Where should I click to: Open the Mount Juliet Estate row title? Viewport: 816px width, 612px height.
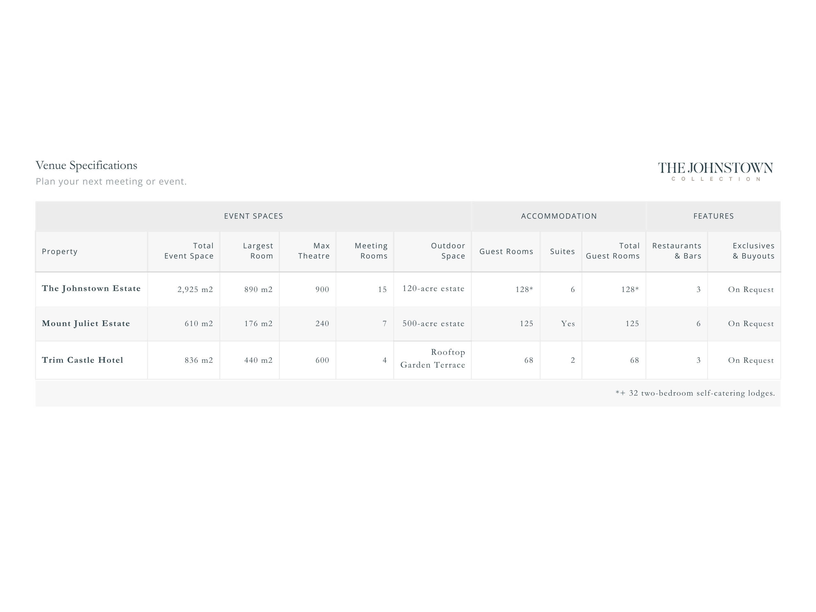86,324
